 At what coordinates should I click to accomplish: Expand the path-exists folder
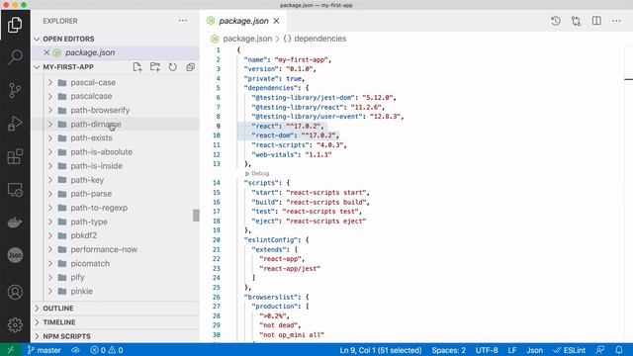tap(50, 138)
